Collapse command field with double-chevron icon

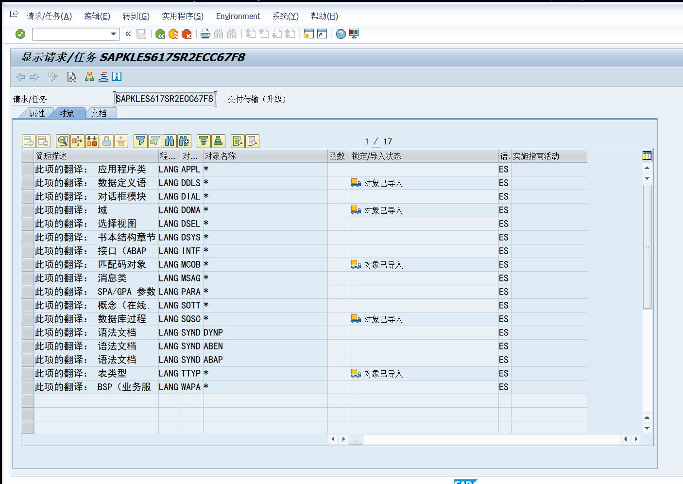[128, 34]
